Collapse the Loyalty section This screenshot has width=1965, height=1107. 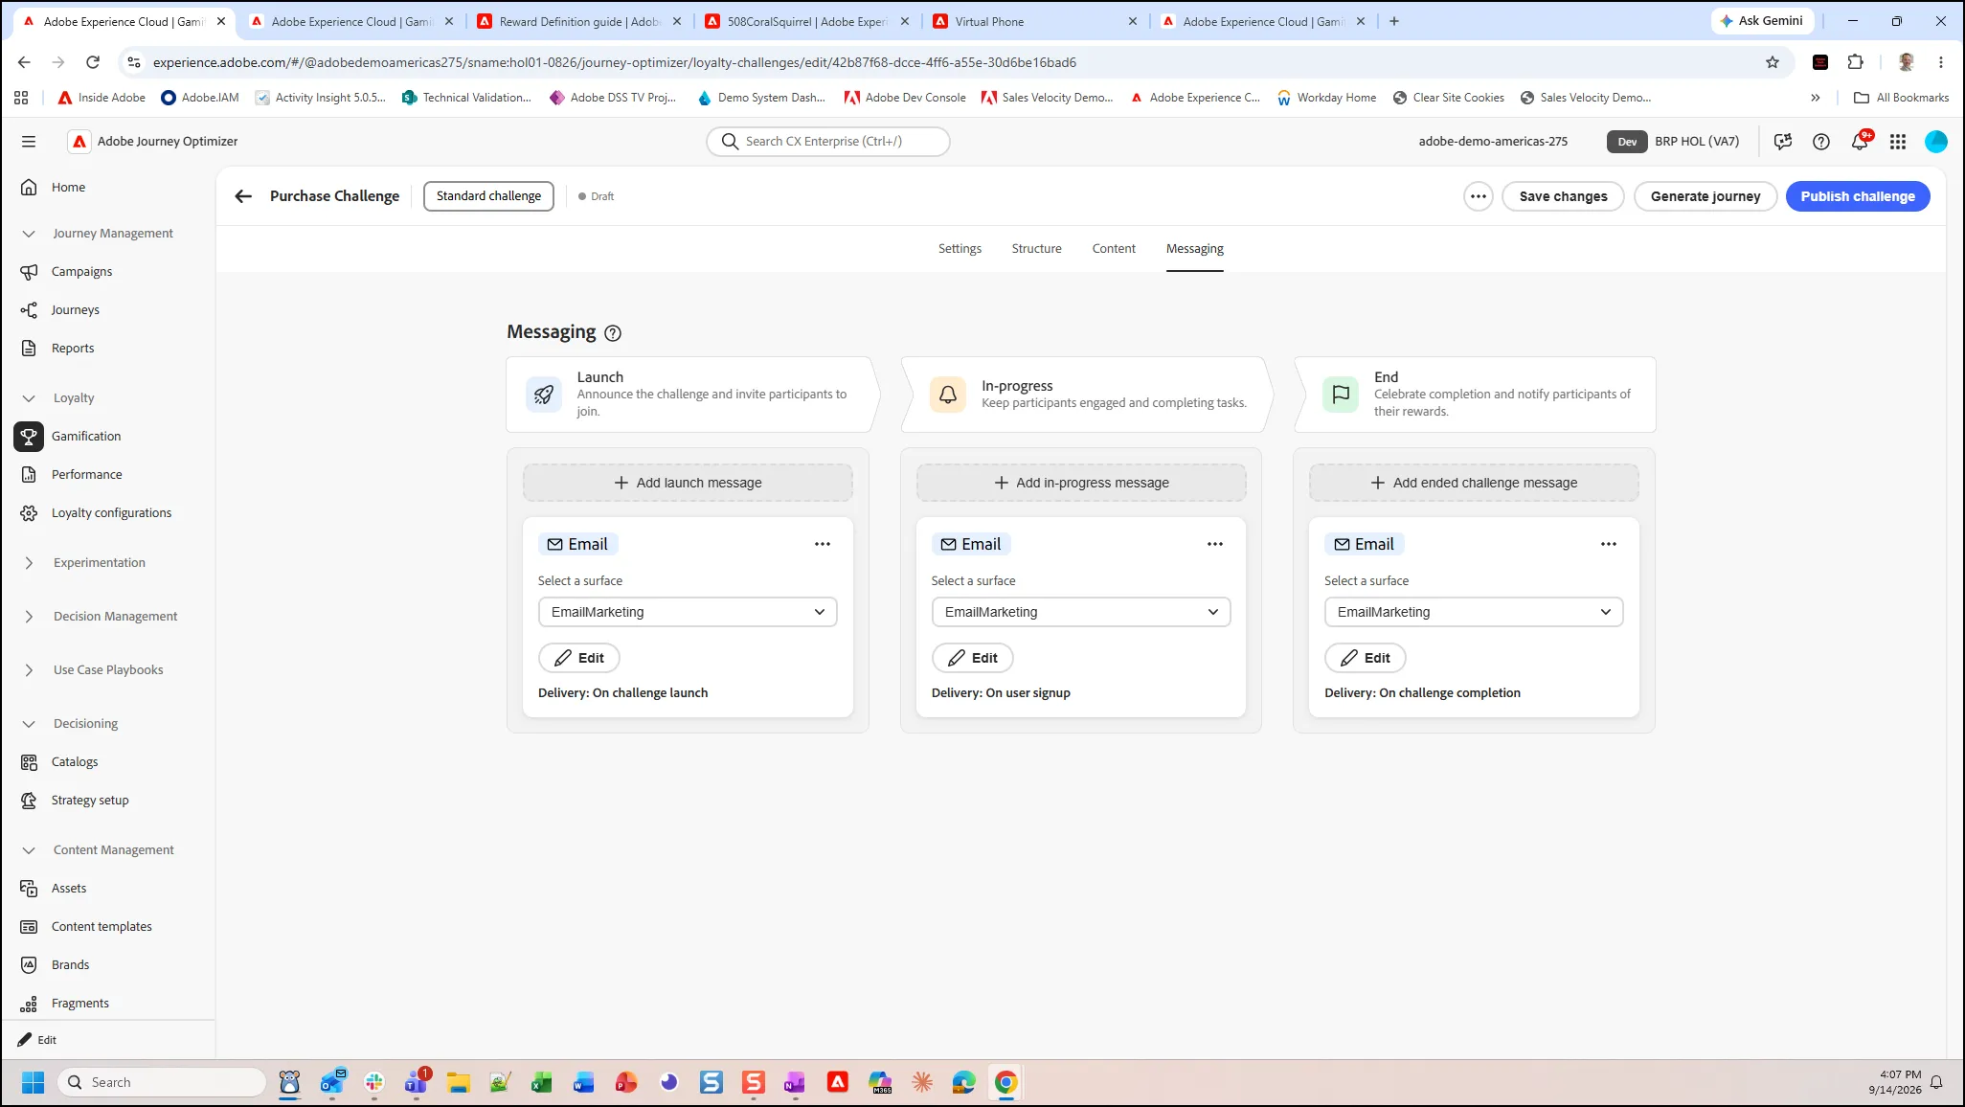click(x=29, y=398)
